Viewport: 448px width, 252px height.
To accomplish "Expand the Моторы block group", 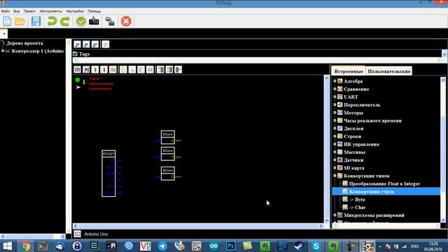I will [335, 113].
